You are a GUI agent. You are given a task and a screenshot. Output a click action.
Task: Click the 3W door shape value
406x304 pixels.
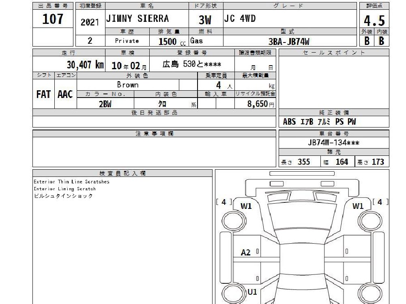click(205, 20)
